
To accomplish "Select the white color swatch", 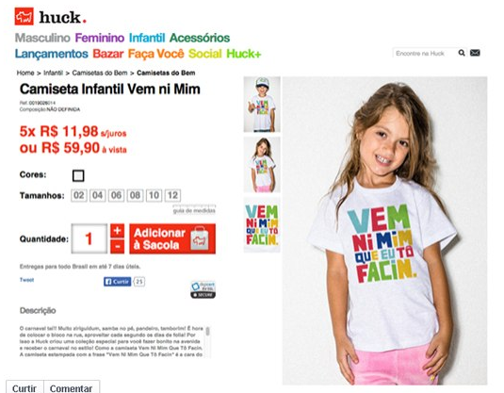I will pyautogui.click(x=78, y=176).
